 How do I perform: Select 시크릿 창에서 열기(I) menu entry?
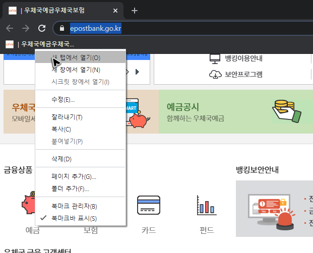pos(81,82)
